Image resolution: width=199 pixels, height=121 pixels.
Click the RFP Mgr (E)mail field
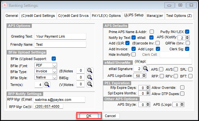[59, 100]
